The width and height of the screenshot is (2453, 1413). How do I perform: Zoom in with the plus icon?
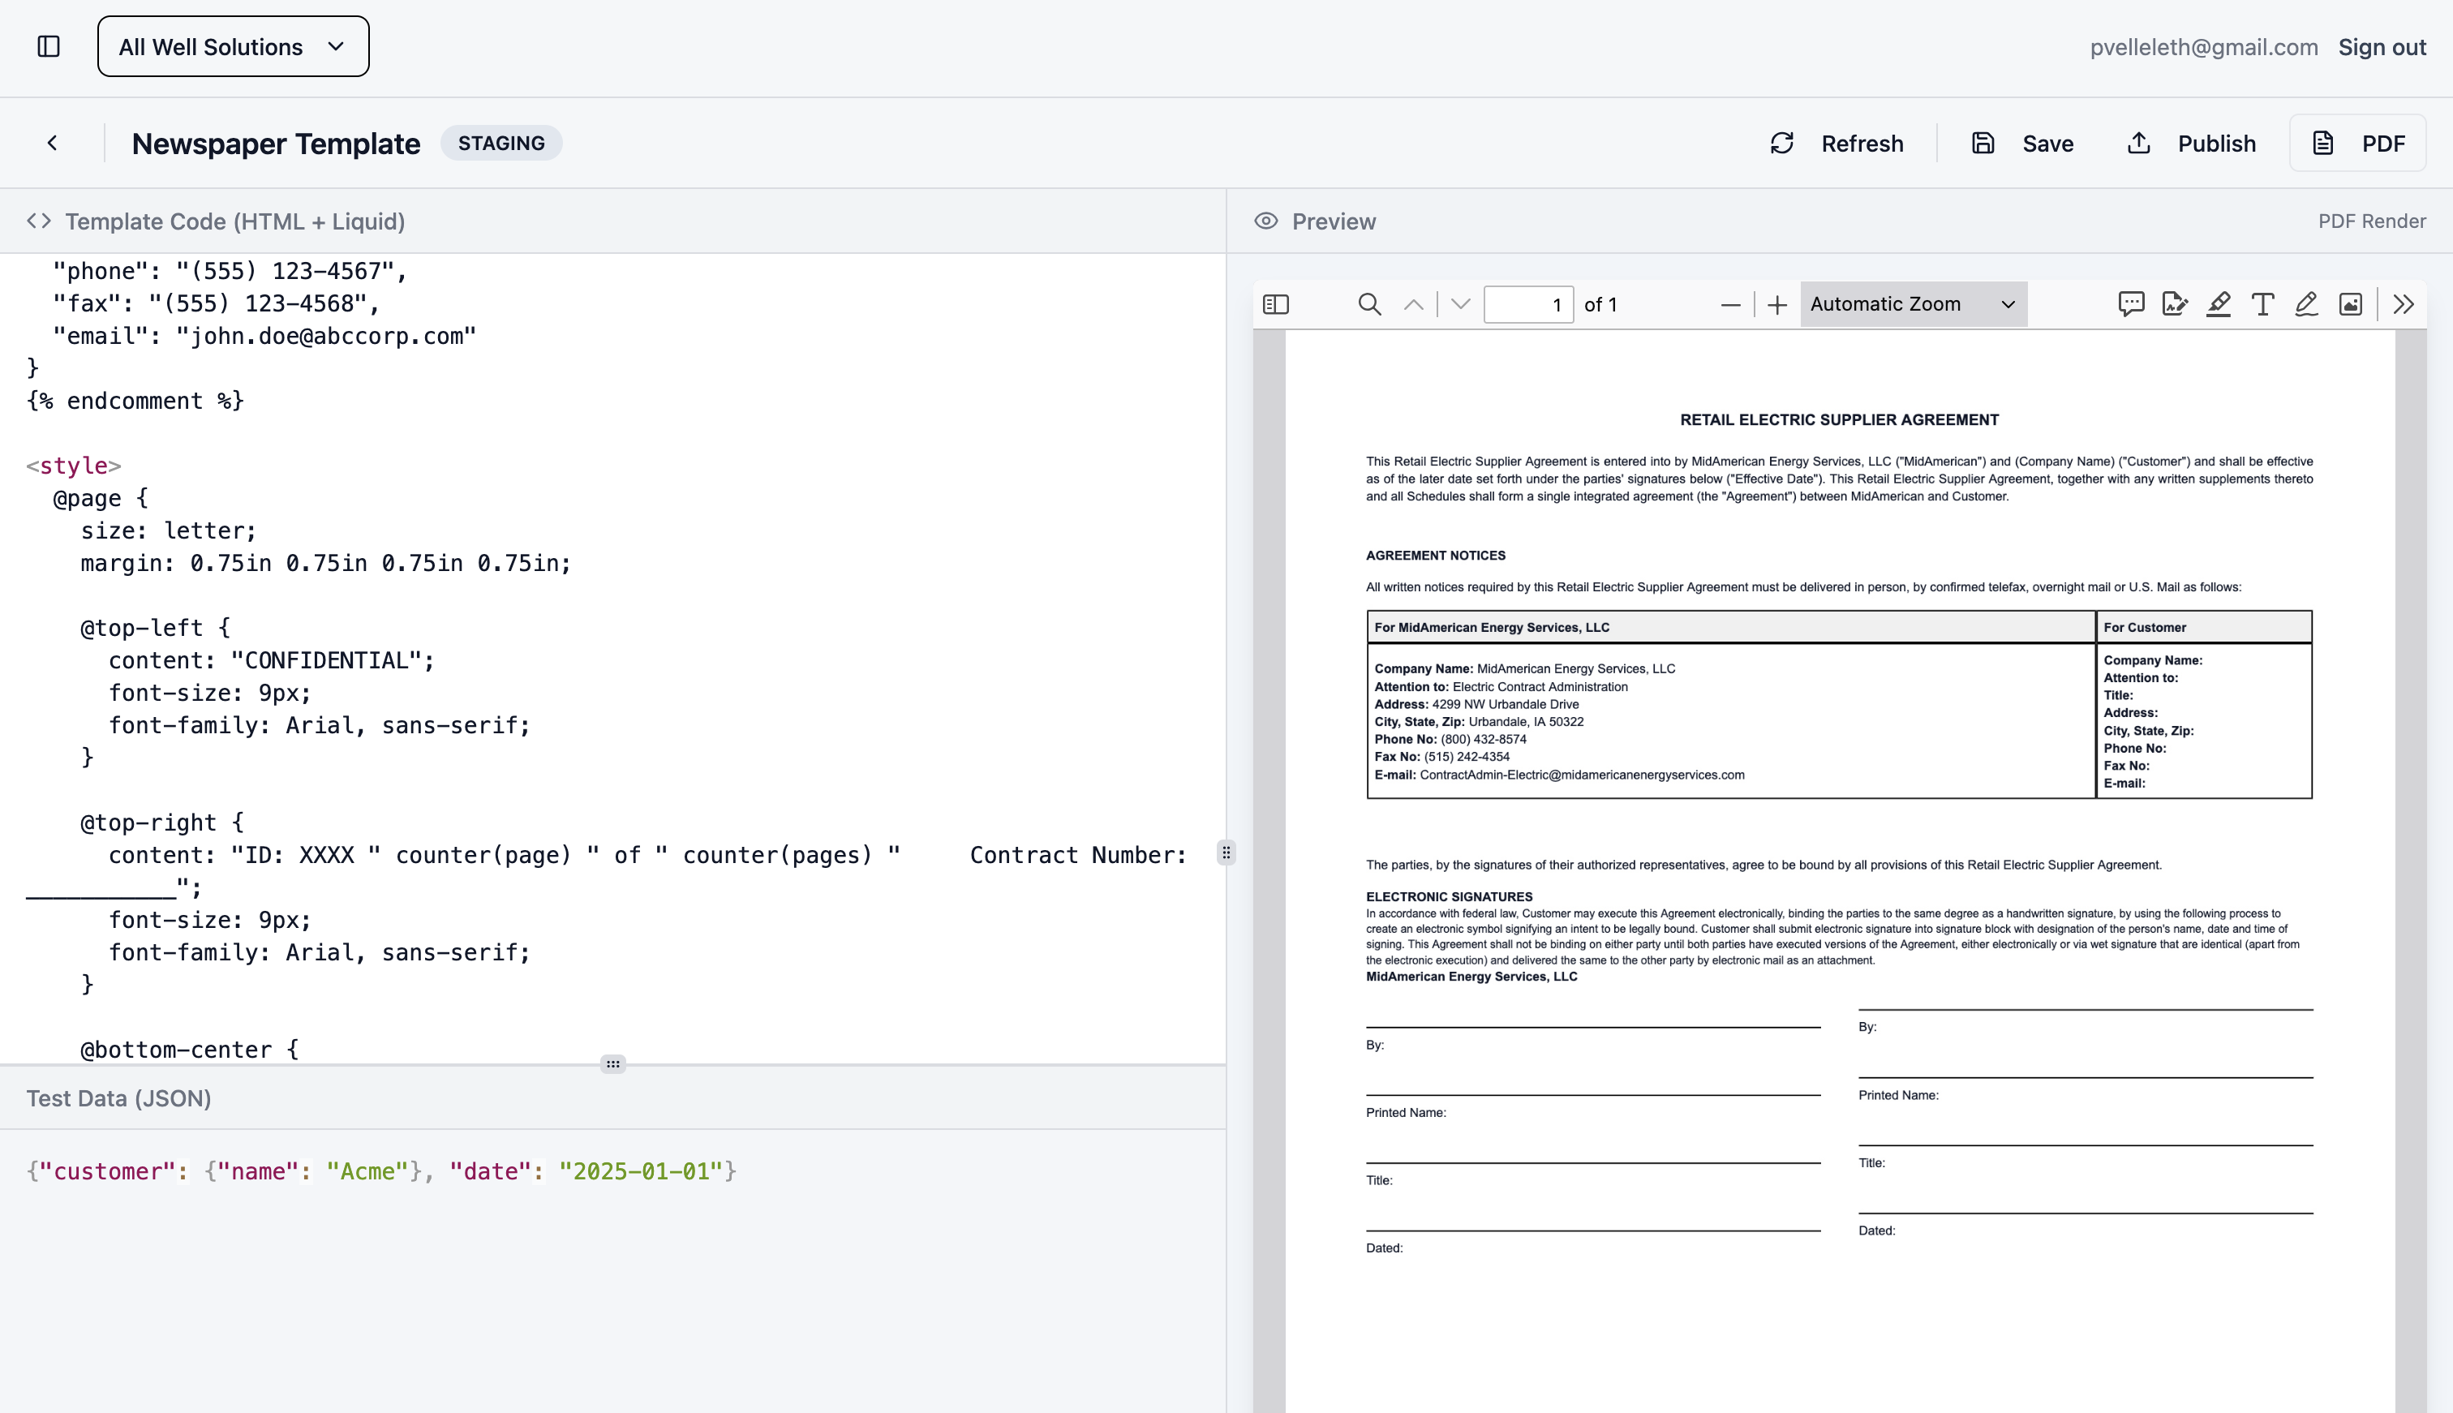pos(1776,305)
